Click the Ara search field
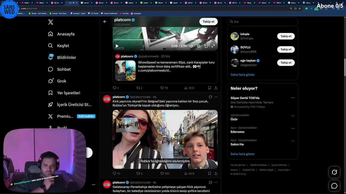Screen dimensions: 346x194 tap(262, 22)
